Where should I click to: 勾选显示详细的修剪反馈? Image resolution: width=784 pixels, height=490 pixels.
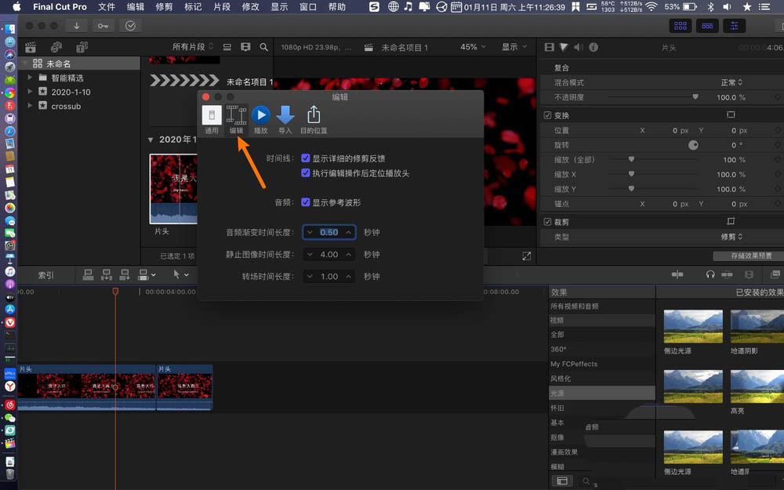coord(306,158)
